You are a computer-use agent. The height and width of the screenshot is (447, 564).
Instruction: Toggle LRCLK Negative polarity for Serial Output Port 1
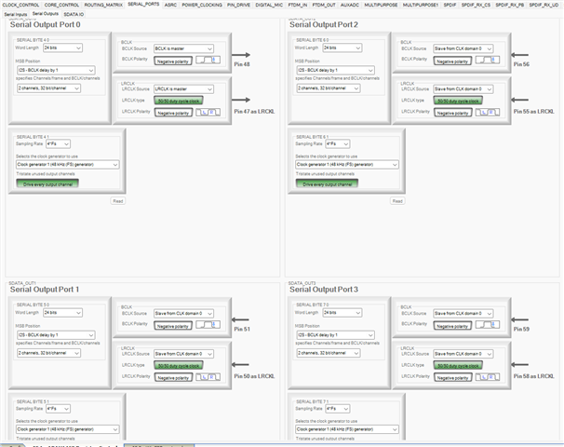point(173,377)
